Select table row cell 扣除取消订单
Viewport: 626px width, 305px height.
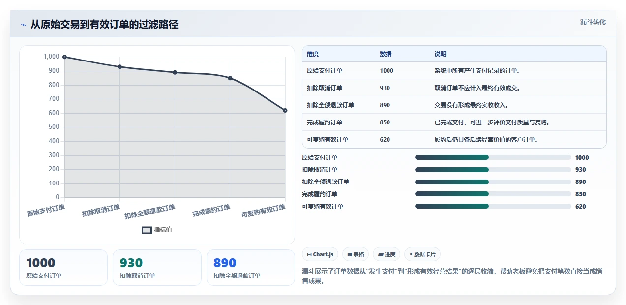click(325, 88)
